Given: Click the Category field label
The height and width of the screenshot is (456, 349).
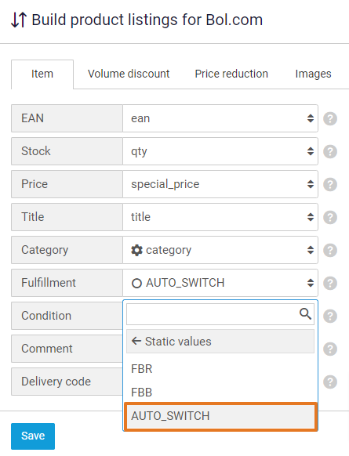Looking at the screenshot, I should pos(67,250).
